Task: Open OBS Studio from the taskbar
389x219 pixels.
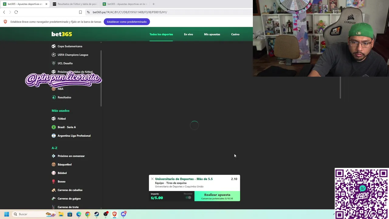Action: point(105,214)
